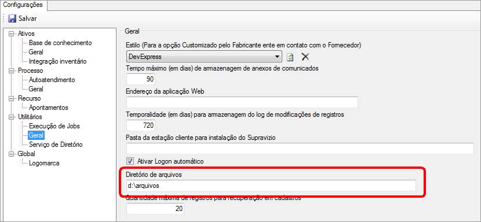Click the refresh style icon beside DevExpress

[290, 57]
